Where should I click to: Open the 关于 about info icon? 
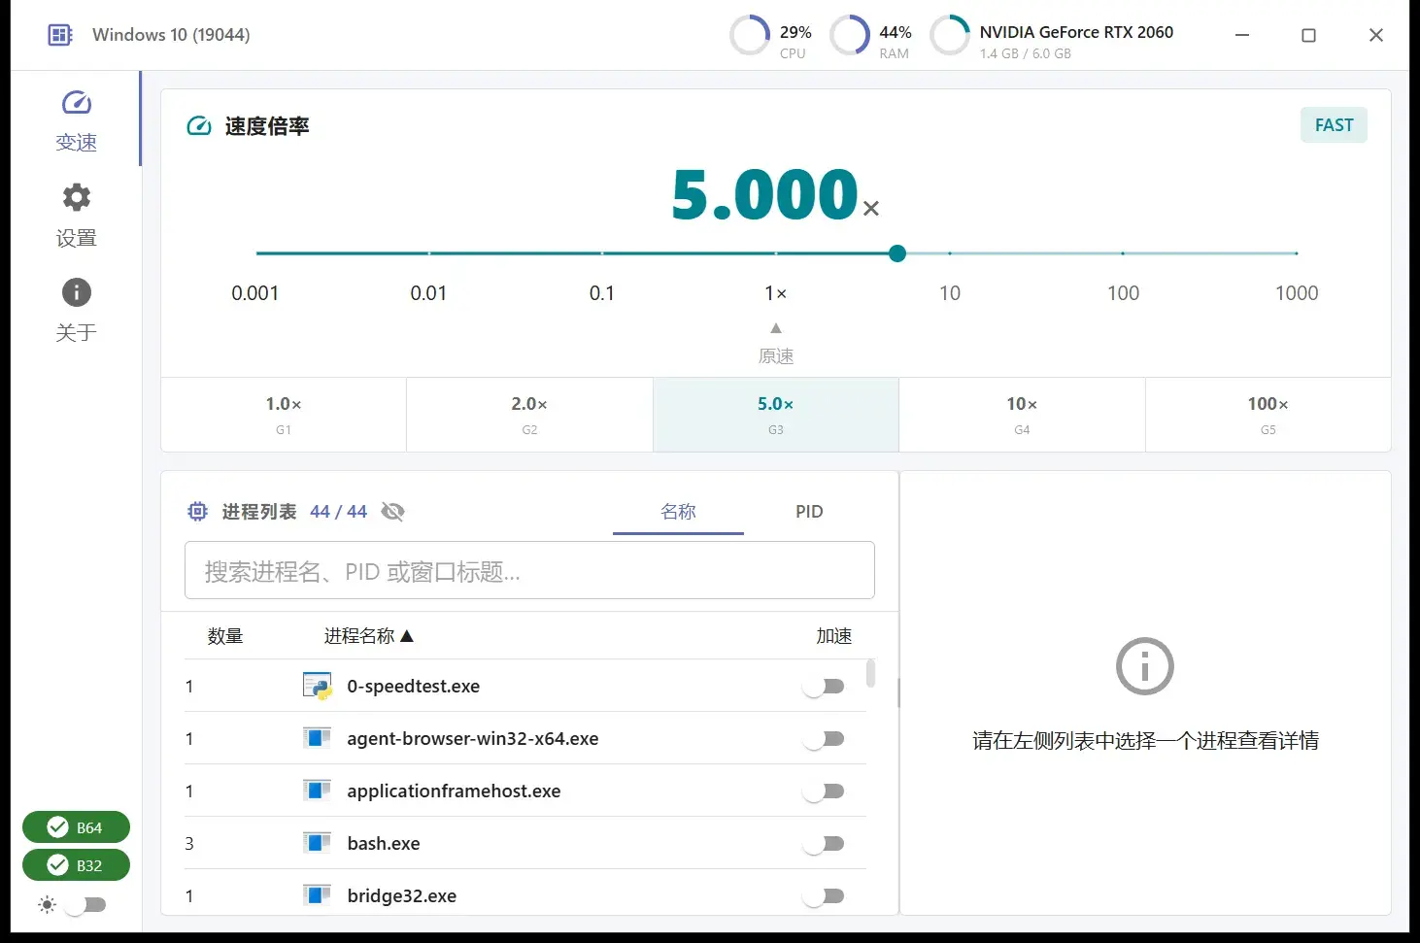(x=77, y=292)
